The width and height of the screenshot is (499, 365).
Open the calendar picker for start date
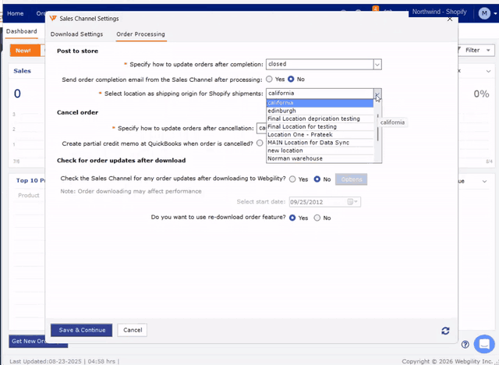(x=352, y=202)
